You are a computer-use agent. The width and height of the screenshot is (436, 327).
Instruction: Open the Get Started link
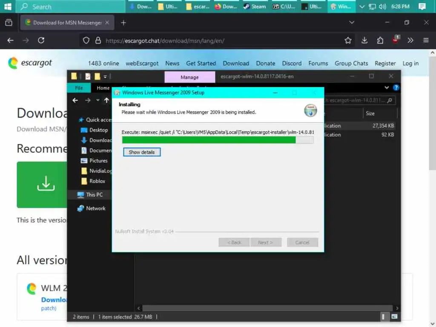201,63
